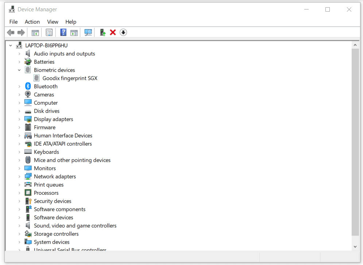
Task: Select the Sound, video and game controllers item
Action: pyautogui.click(x=75, y=226)
